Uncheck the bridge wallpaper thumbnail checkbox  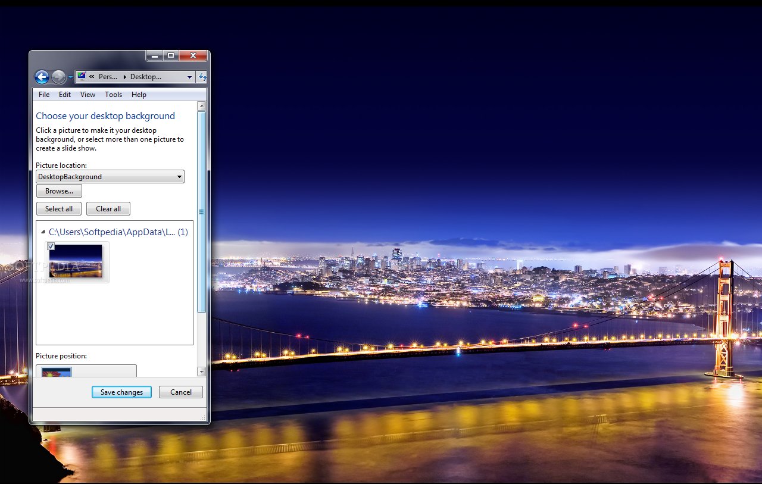51,246
